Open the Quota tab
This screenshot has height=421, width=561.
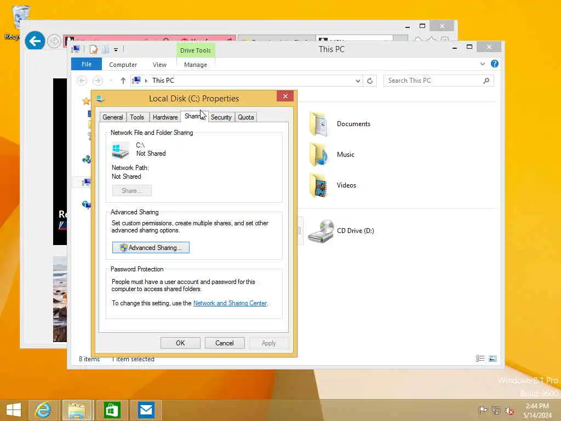(246, 117)
